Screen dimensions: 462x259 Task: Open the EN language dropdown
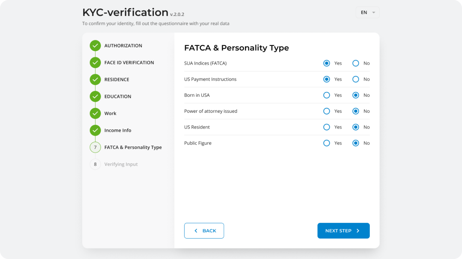(x=367, y=12)
